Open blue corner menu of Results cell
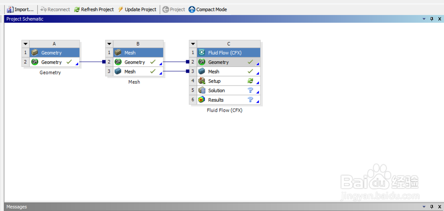444x211 pixels. (258, 102)
